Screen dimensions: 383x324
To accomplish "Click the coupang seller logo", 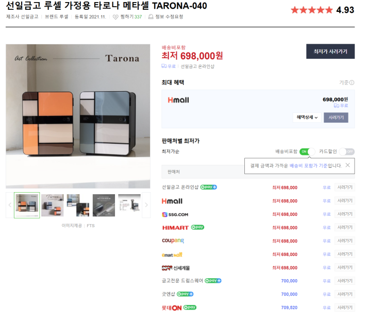I will tap(173, 241).
